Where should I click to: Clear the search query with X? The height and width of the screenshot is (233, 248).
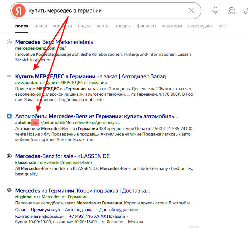point(192,11)
